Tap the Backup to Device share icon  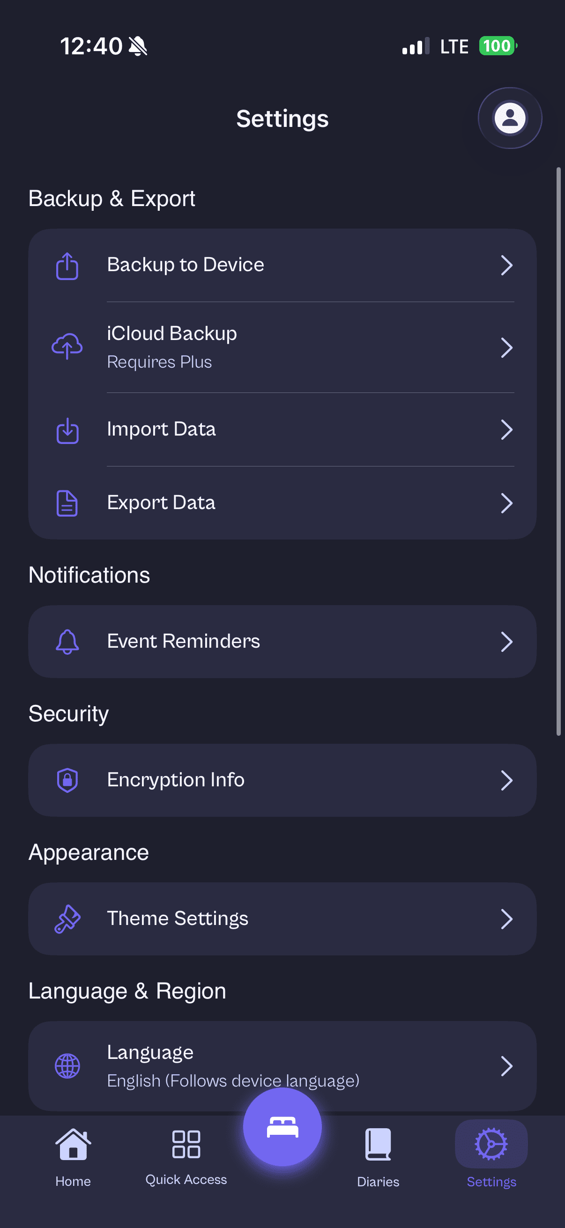click(67, 266)
